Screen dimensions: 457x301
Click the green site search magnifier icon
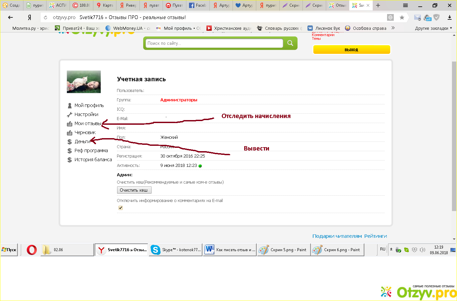click(290, 43)
